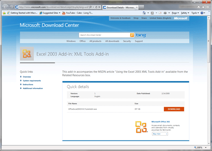Click the Office 365 ad logo image
Image resolution: width=212 pixels, height=151 pixels.
[x=141, y=127]
